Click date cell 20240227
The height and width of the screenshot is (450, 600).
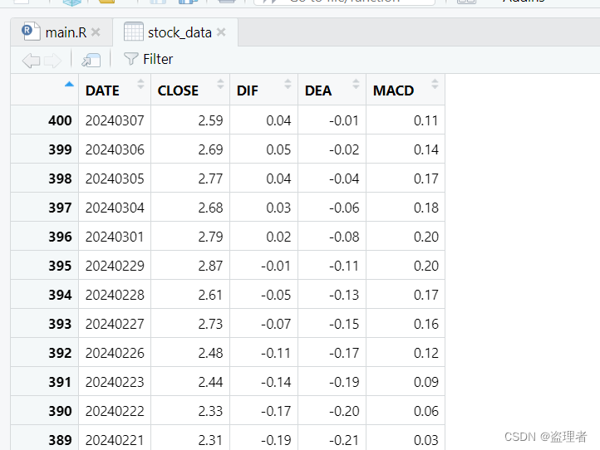tap(115, 324)
